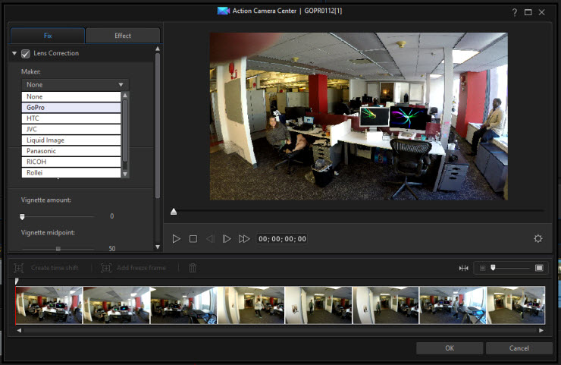Click the Vignette amount slider handle

coord(22,217)
